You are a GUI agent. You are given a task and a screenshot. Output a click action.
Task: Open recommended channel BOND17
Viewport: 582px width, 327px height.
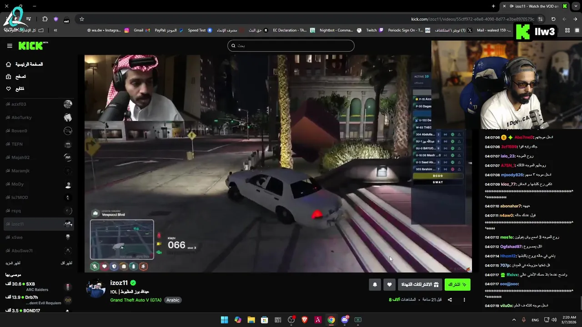[39, 311]
